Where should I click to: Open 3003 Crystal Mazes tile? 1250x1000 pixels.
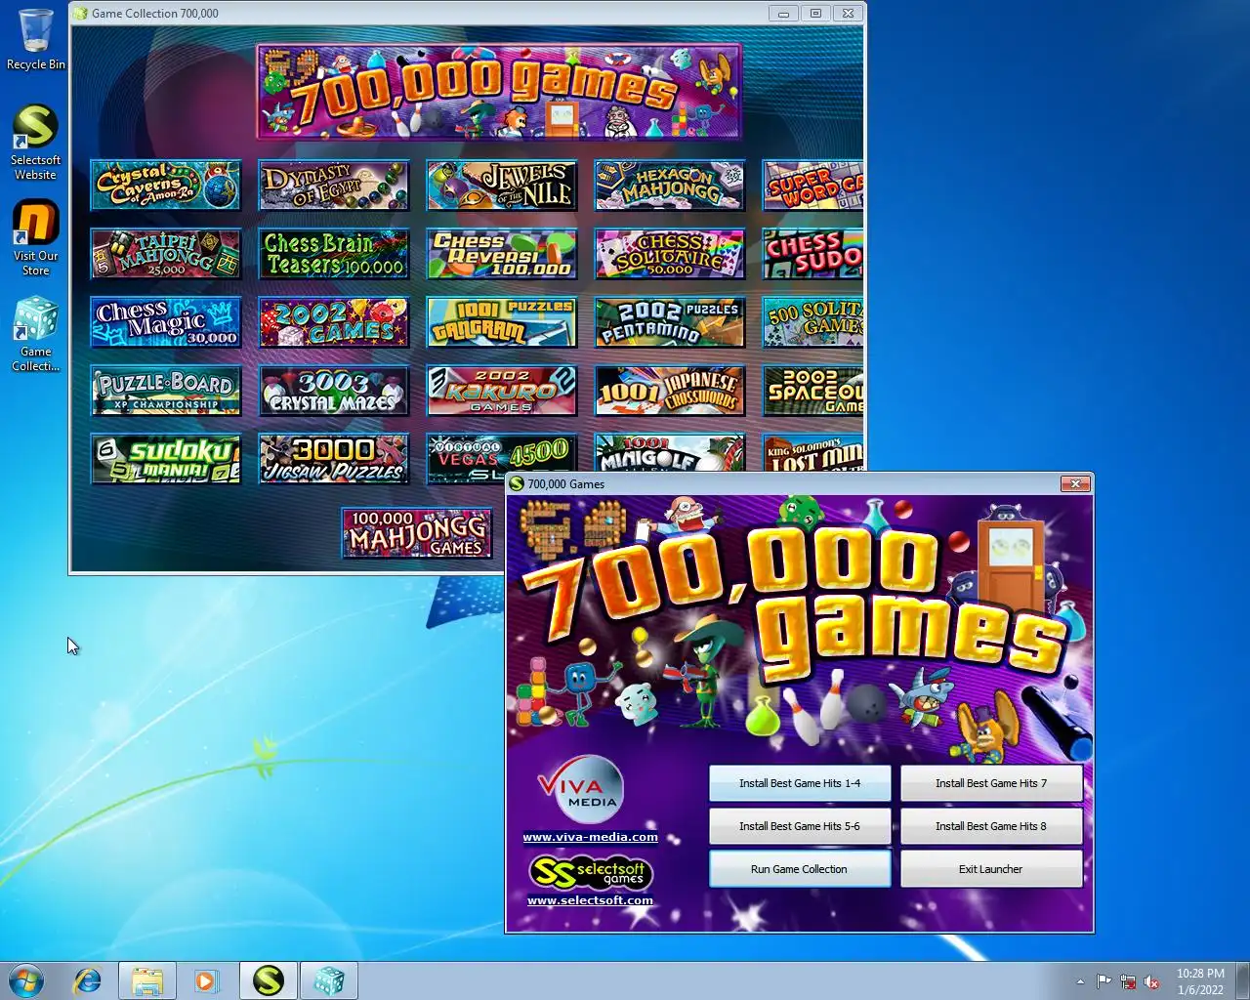(333, 391)
